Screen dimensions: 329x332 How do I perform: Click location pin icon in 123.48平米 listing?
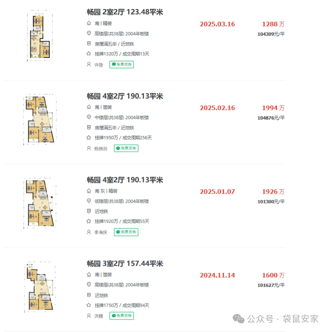click(89, 34)
